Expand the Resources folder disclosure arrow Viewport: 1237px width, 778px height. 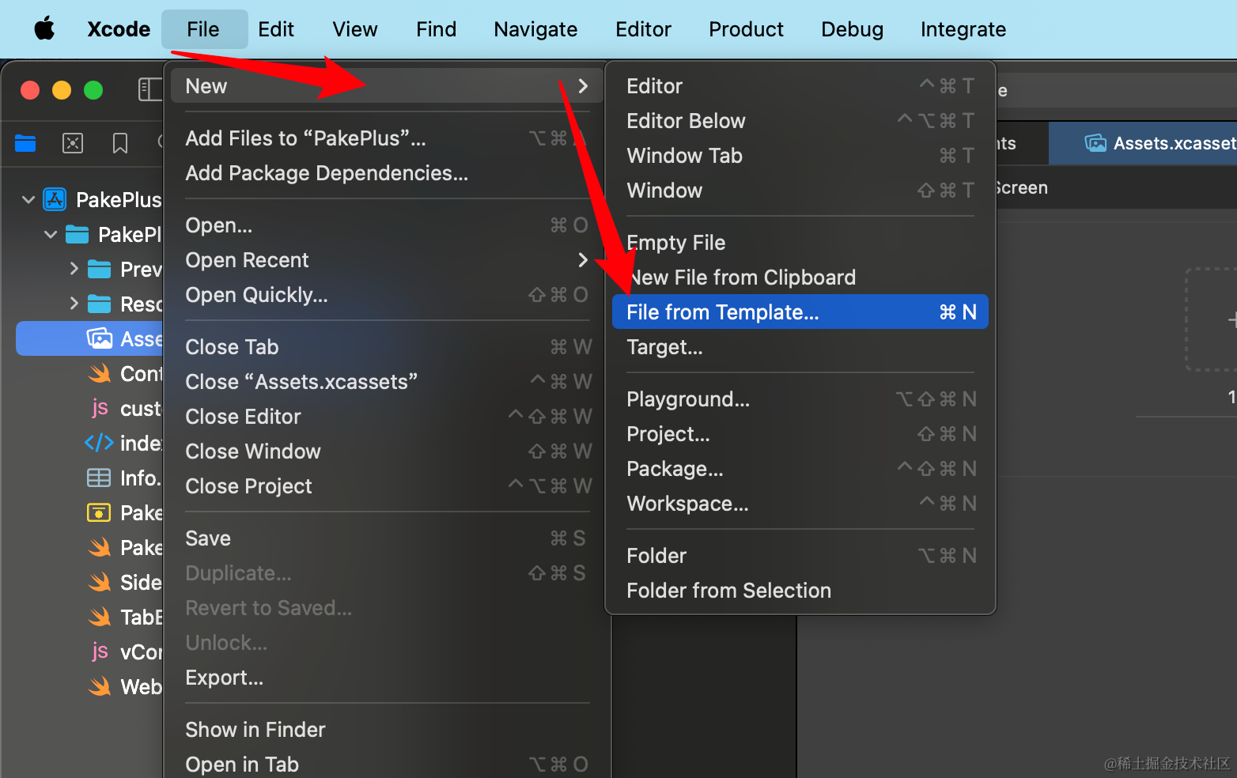click(x=74, y=304)
